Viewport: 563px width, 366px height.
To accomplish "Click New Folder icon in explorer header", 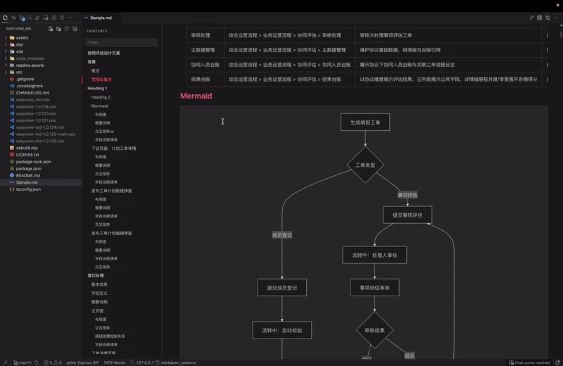I will (x=58, y=29).
